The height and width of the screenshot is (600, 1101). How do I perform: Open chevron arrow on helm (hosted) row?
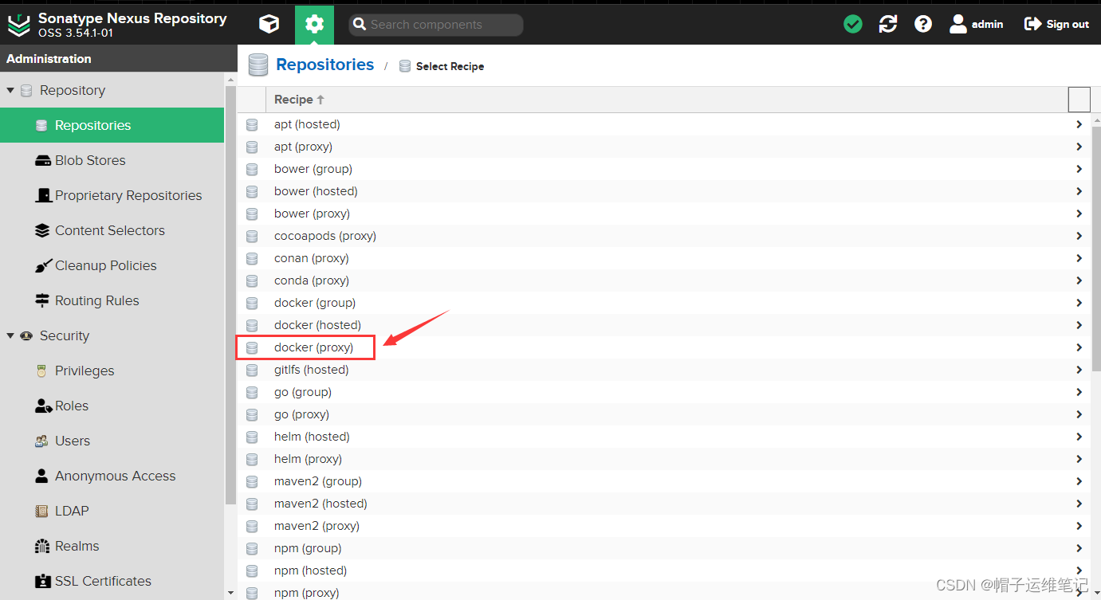tap(1079, 437)
